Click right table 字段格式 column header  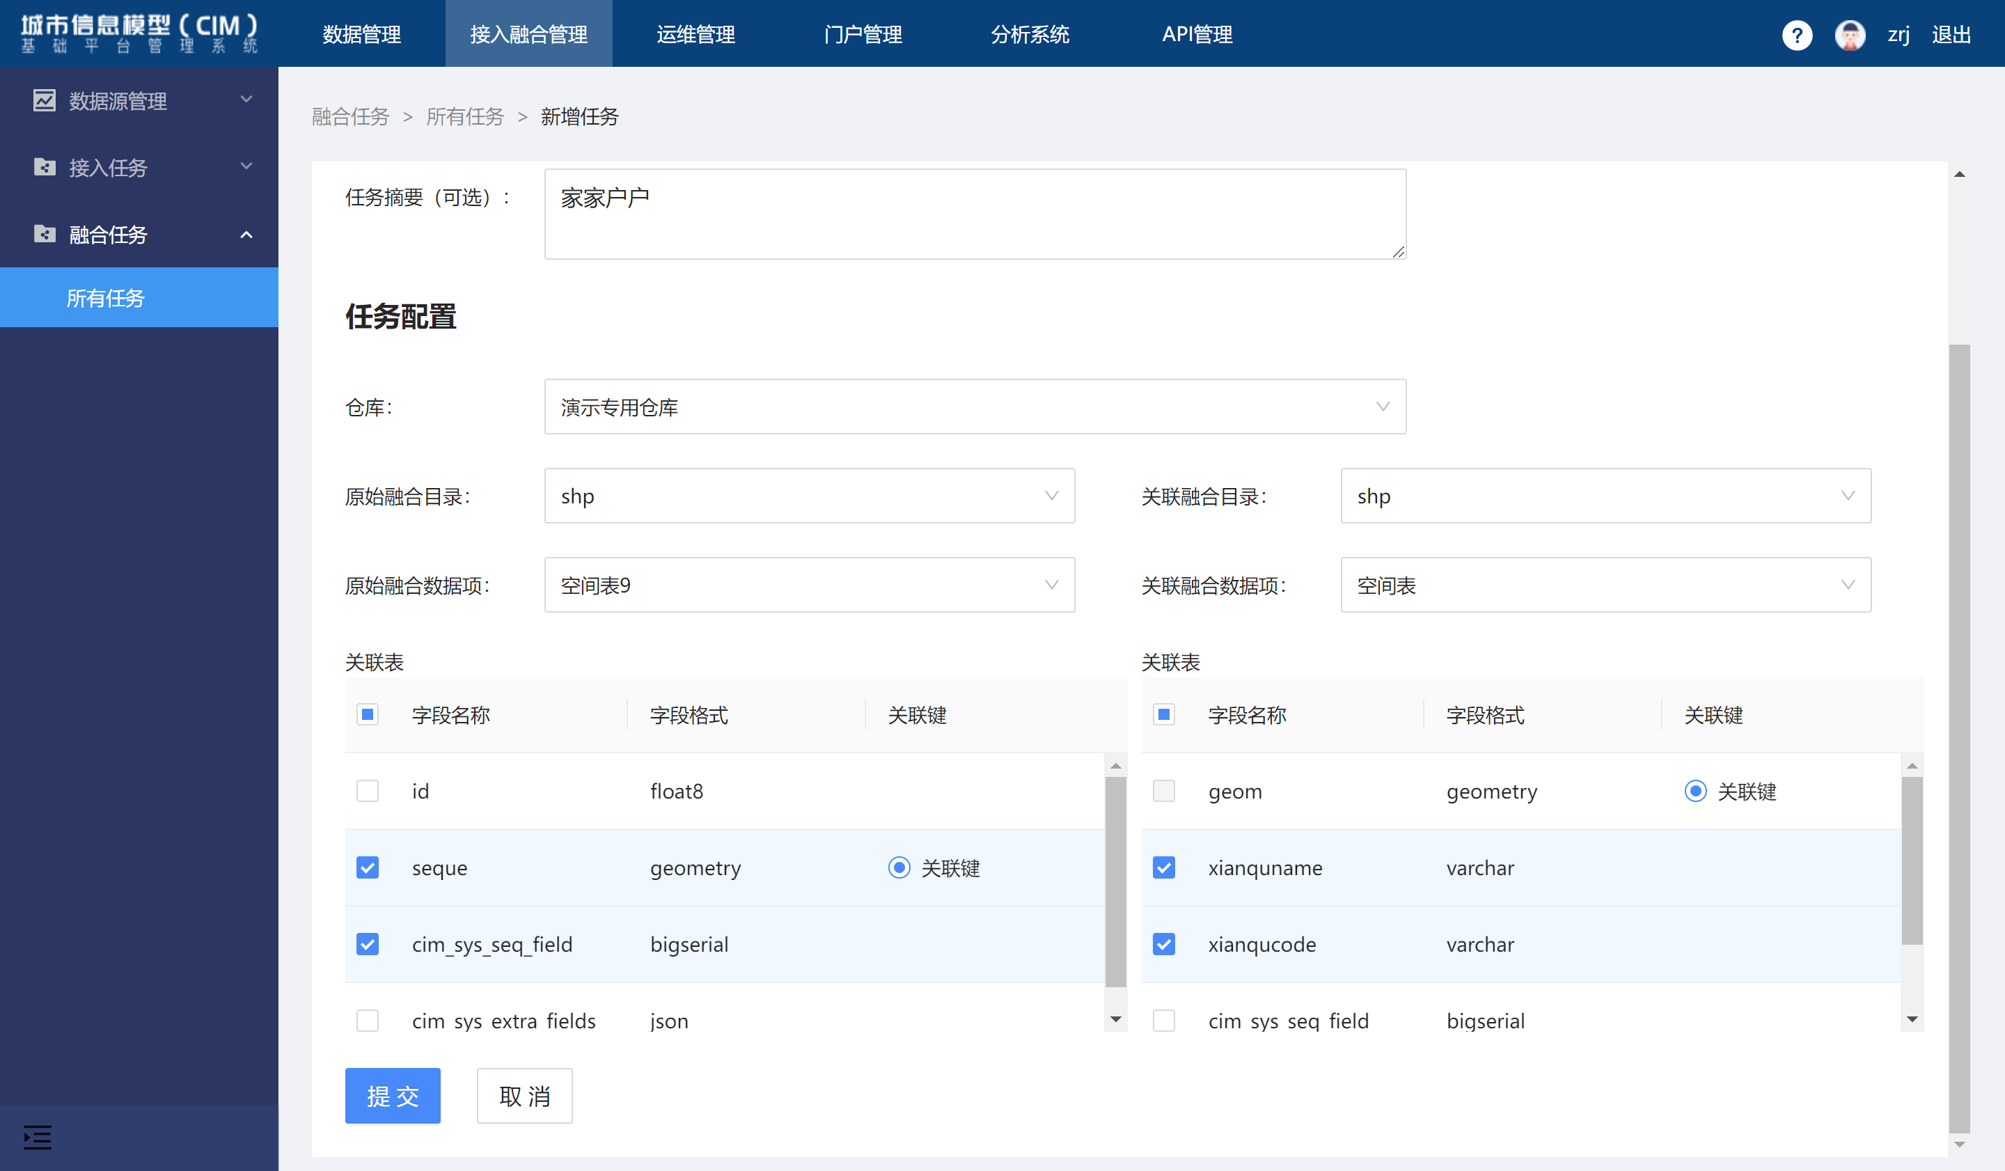(x=1485, y=714)
